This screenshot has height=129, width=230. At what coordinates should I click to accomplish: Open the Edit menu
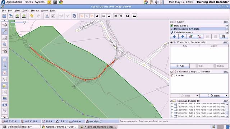[10, 10]
